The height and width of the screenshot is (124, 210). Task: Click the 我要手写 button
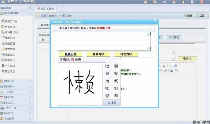(x=71, y=54)
